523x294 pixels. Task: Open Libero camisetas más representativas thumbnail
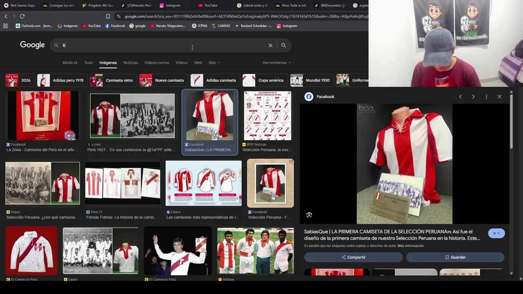point(203,183)
